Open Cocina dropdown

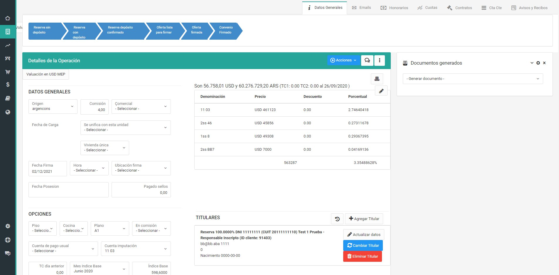73,228
